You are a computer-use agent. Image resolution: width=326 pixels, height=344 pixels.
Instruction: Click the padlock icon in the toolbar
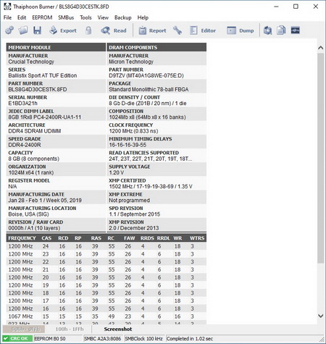point(88,30)
